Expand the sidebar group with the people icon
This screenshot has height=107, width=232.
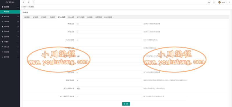(x=10, y=27)
